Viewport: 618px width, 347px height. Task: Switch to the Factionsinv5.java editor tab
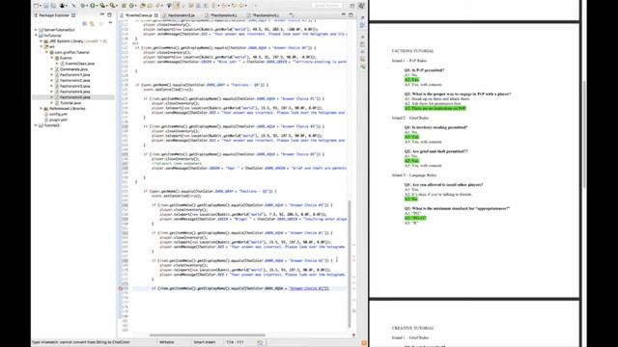[265, 15]
